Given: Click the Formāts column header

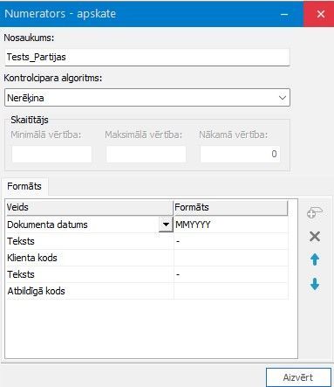Looking at the screenshot, I should [x=231, y=207].
